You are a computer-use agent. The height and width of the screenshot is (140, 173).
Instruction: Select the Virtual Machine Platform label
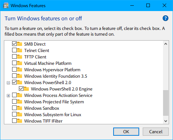coord(48,63)
